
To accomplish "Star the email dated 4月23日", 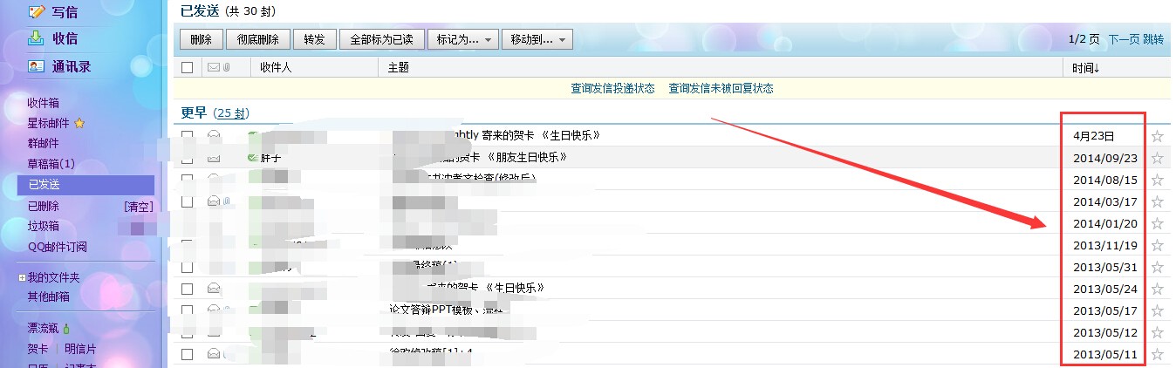I will tap(1158, 136).
